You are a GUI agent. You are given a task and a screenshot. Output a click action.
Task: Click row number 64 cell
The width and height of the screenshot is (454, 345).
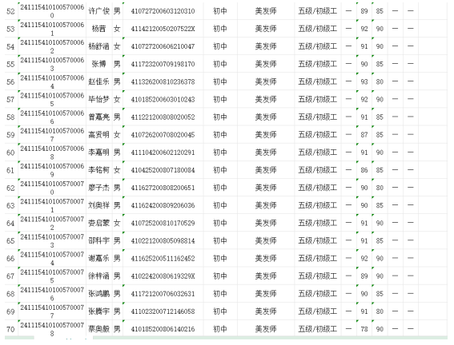10,223
